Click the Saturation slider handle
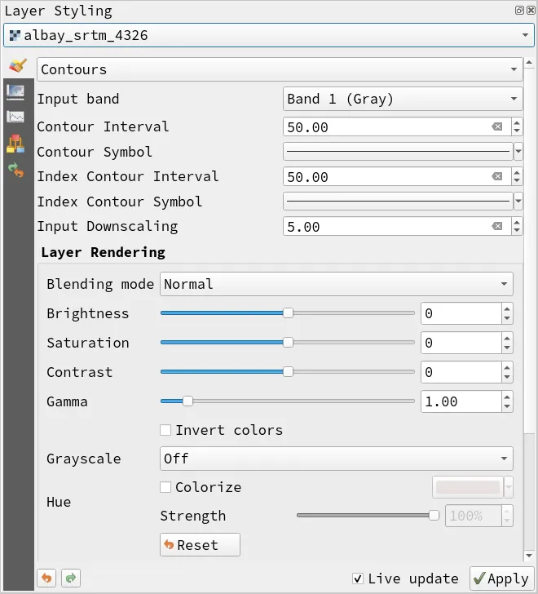 (x=288, y=342)
